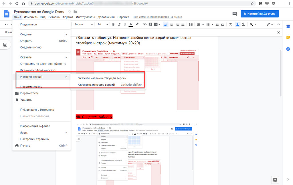Click the line spacing icon

(x=191, y=25)
